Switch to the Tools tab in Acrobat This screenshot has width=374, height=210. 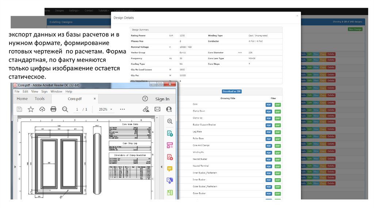tap(39, 99)
